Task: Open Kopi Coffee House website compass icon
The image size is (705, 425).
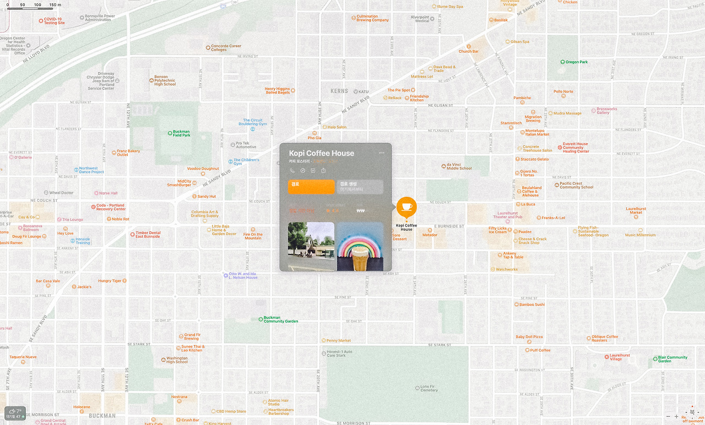Action: pyautogui.click(x=302, y=170)
